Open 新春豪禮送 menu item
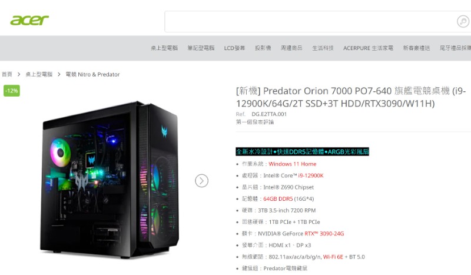The height and width of the screenshot is (275, 471). tap(416, 48)
